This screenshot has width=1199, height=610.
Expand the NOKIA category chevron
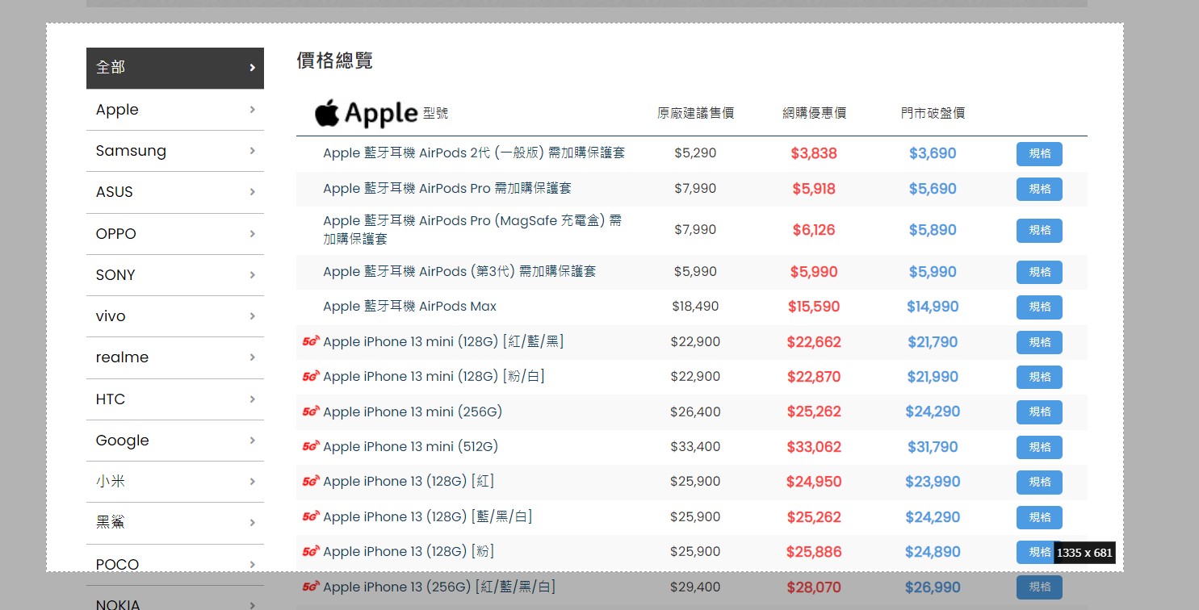[x=253, y=605]
